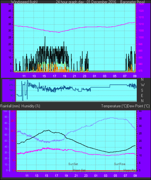This screenshot has width=151, height=180.
Task: Click the red rainfall axis value 25
Action: pyautogui.click(x=13, y=121)
